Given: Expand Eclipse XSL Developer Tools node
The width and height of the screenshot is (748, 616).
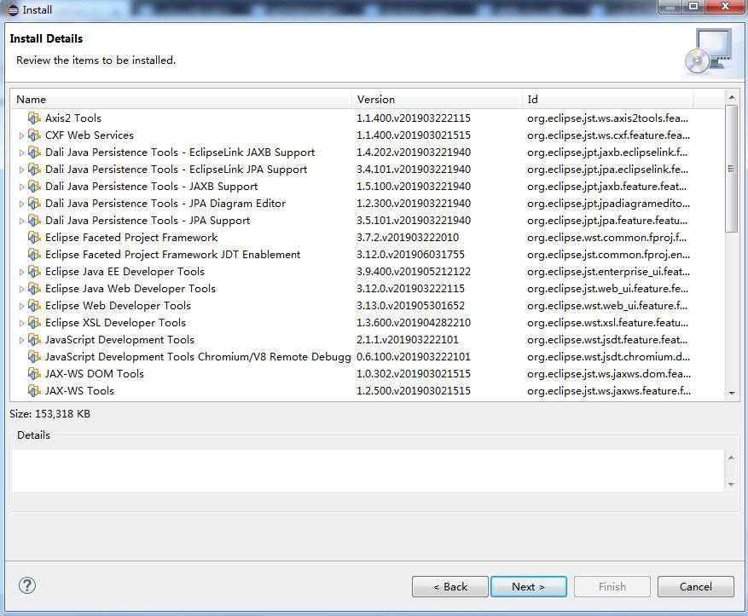Looking at the screenshot, I should (21, 324).
